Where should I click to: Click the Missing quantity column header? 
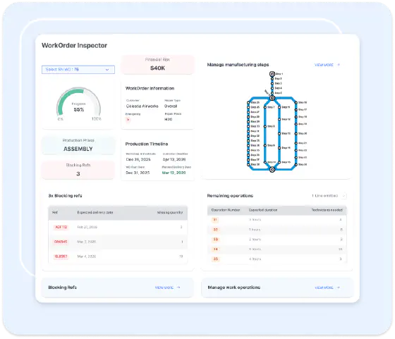[170, 213]
